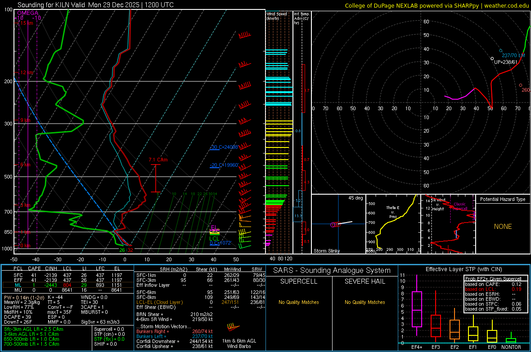Select the EFF parcel row
Viewport: 531px width, 352px height.
pos(68,280)
